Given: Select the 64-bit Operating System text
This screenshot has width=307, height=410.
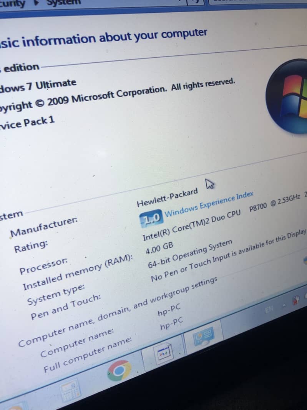Looking at the screenshot, I should pos(190,253).
